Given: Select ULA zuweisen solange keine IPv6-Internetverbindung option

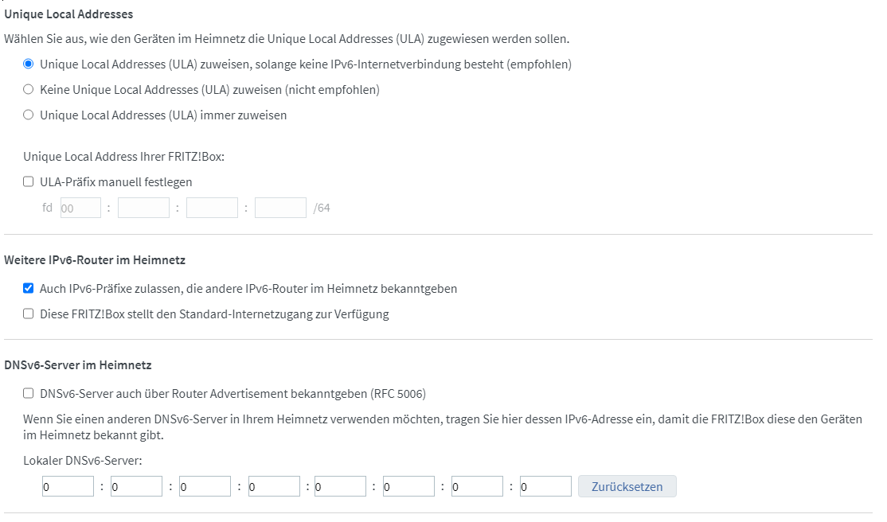Looking at the screenshot, I should coord(29,64).
